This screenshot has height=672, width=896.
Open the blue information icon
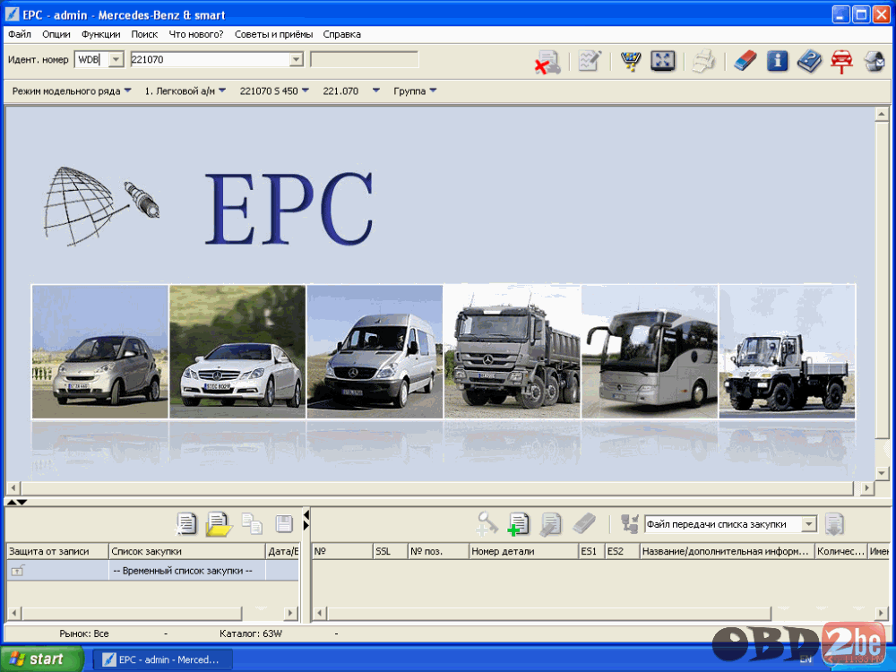click(777, 61)
